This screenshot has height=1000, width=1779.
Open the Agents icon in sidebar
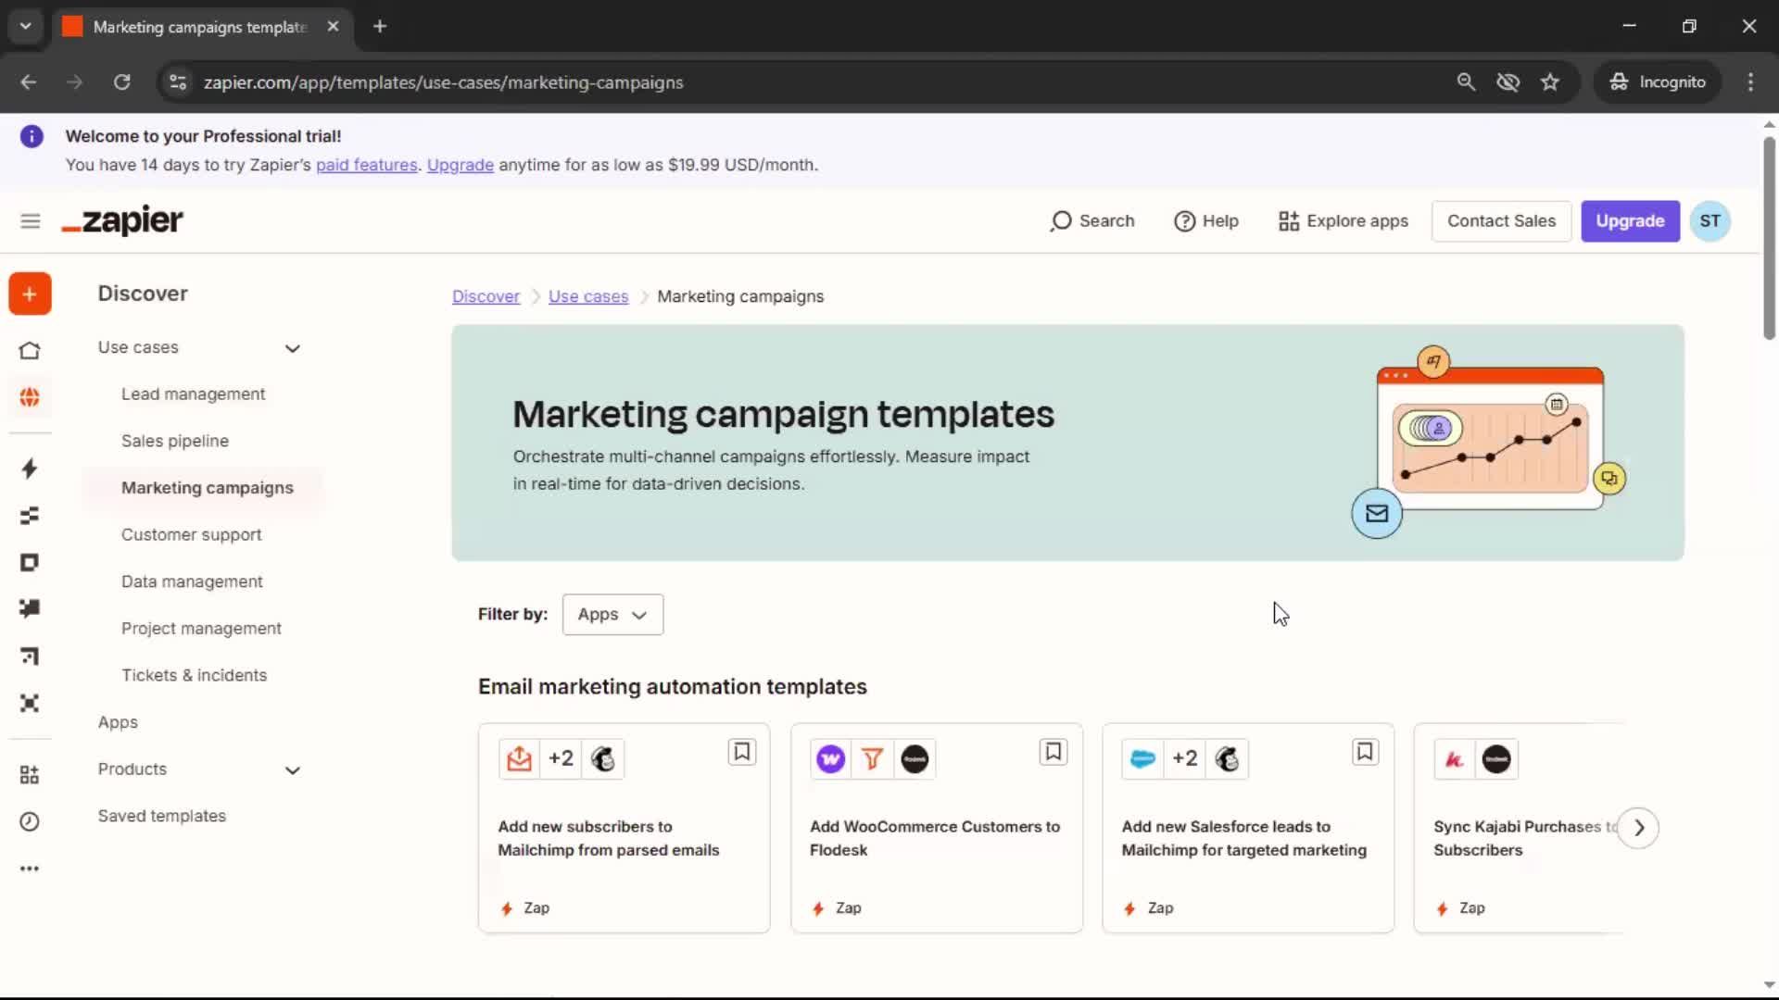pos(30,704)
